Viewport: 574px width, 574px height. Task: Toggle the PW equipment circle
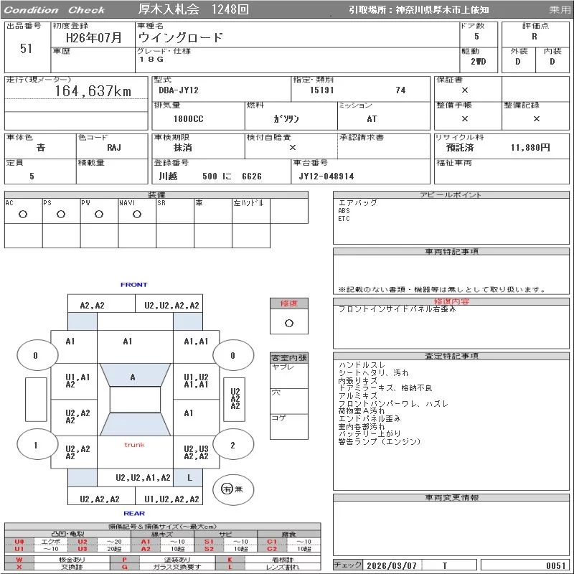point(99,214)
